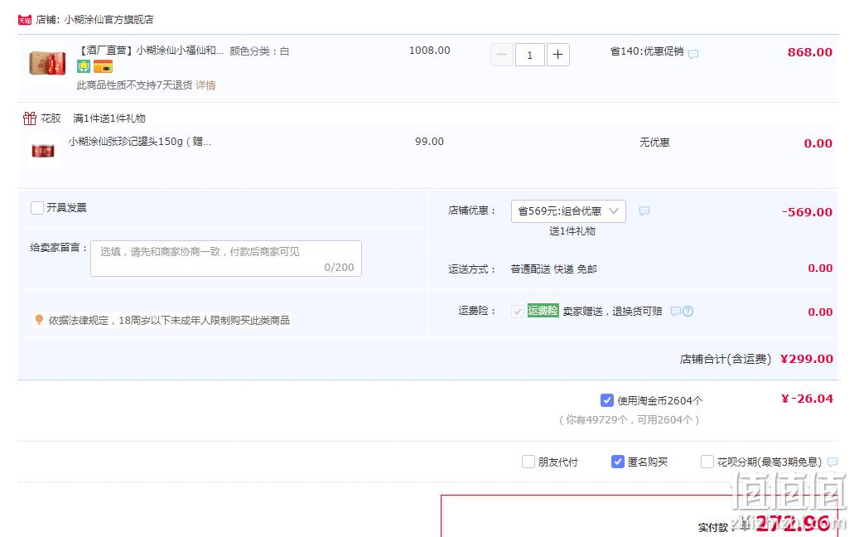The width and height of the screenshot is (854, 537).
Task: Tick the 开具发票 invoice checkbox
Action: 37,208
